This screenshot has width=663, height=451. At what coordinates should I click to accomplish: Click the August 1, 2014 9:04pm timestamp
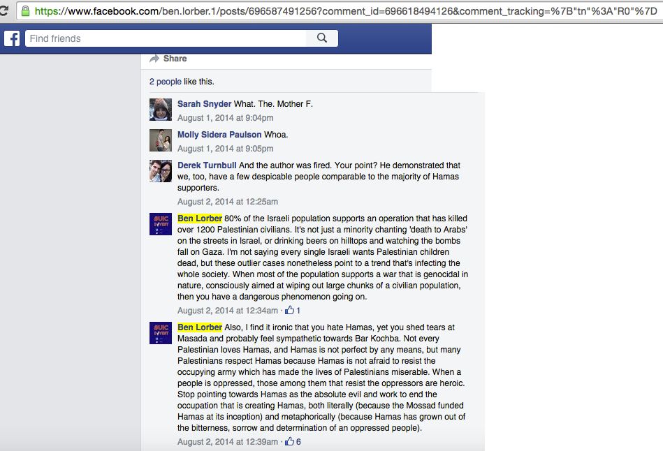pos(226,118)
